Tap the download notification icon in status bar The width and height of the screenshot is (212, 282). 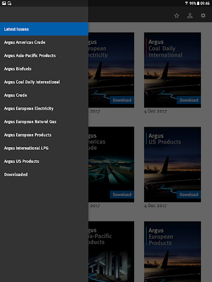(9, 3)
